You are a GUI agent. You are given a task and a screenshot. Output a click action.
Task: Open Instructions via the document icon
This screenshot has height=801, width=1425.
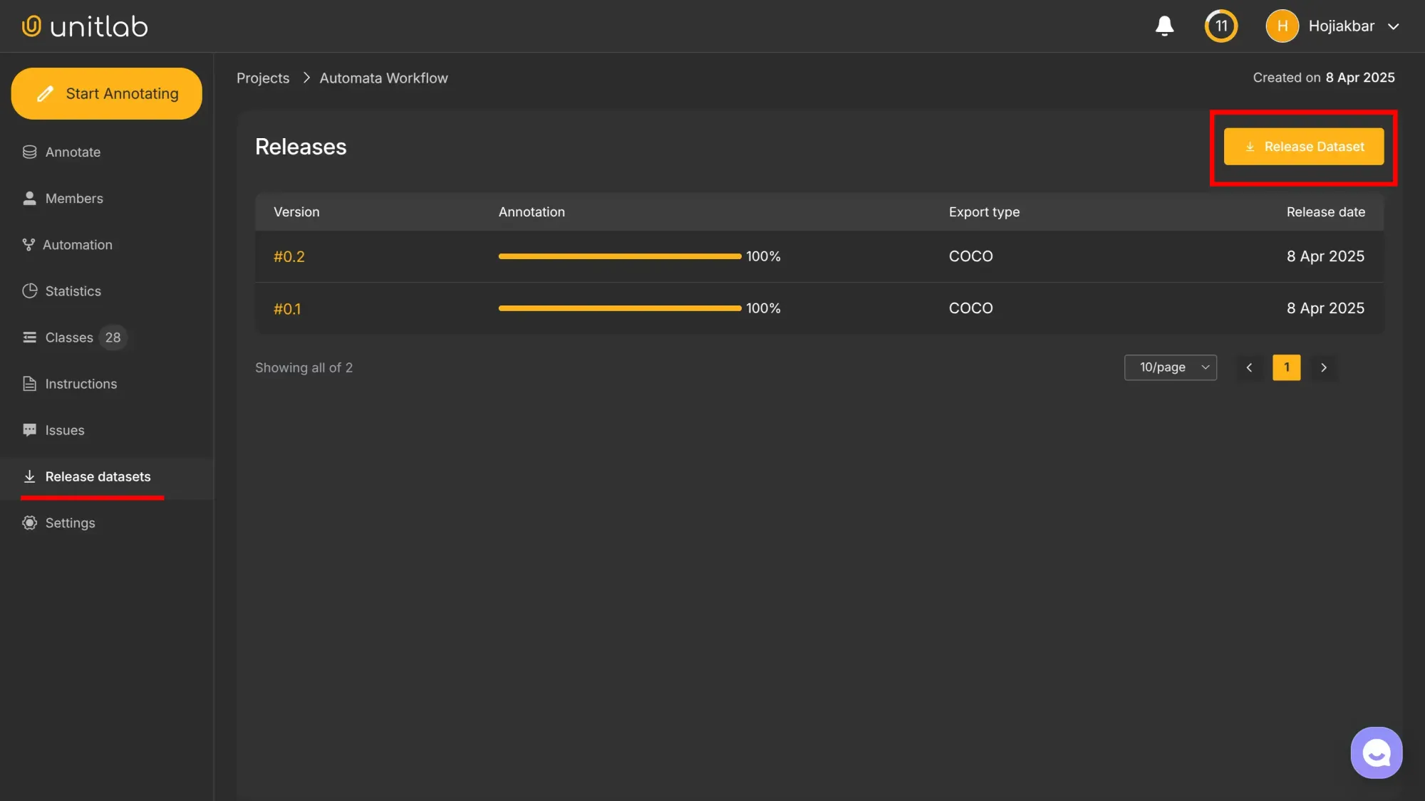click(x=28, y=383)
